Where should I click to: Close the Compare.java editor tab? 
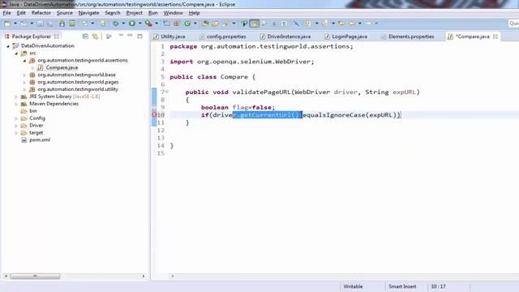pos(495,36)
